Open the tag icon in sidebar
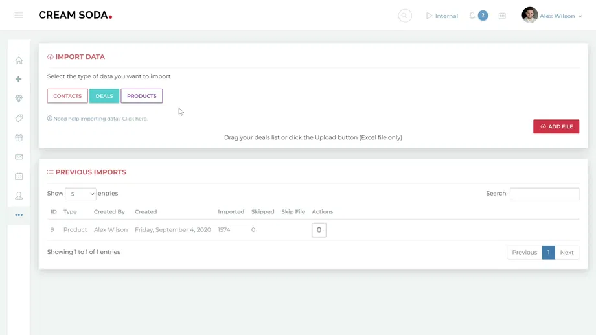This screenshot has height=335, width=596. click(19, 119)
